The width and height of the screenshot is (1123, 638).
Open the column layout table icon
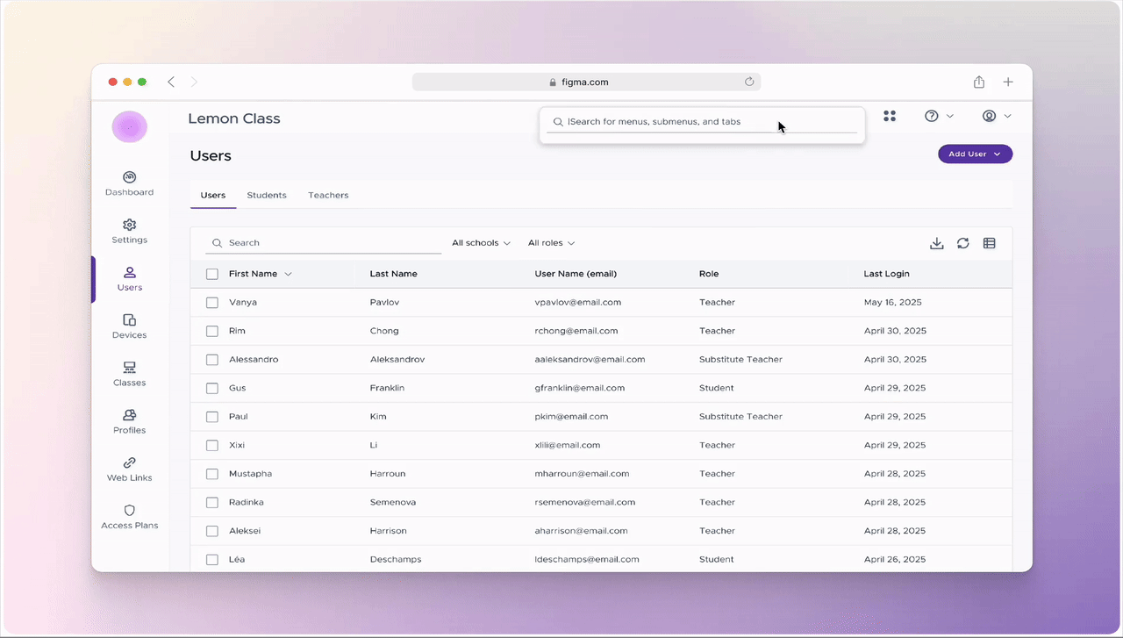[x=990, y=243]
